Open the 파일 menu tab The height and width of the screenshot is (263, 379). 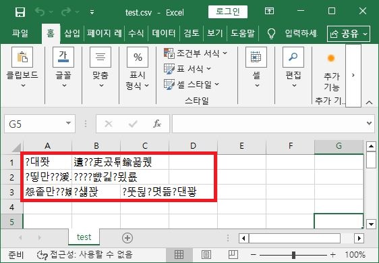[x=20, y=33]
